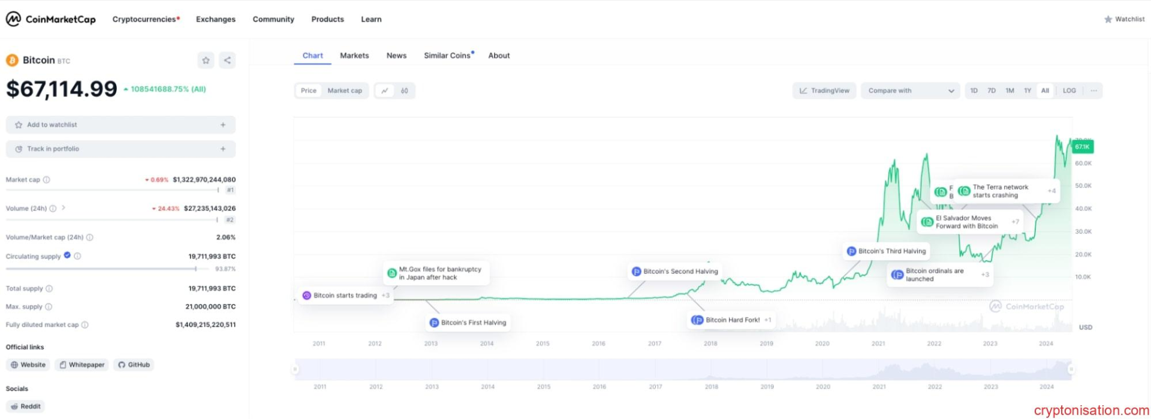Click the #1 market cap rank badge
The image size is (1151, 419).
point(230,190)
